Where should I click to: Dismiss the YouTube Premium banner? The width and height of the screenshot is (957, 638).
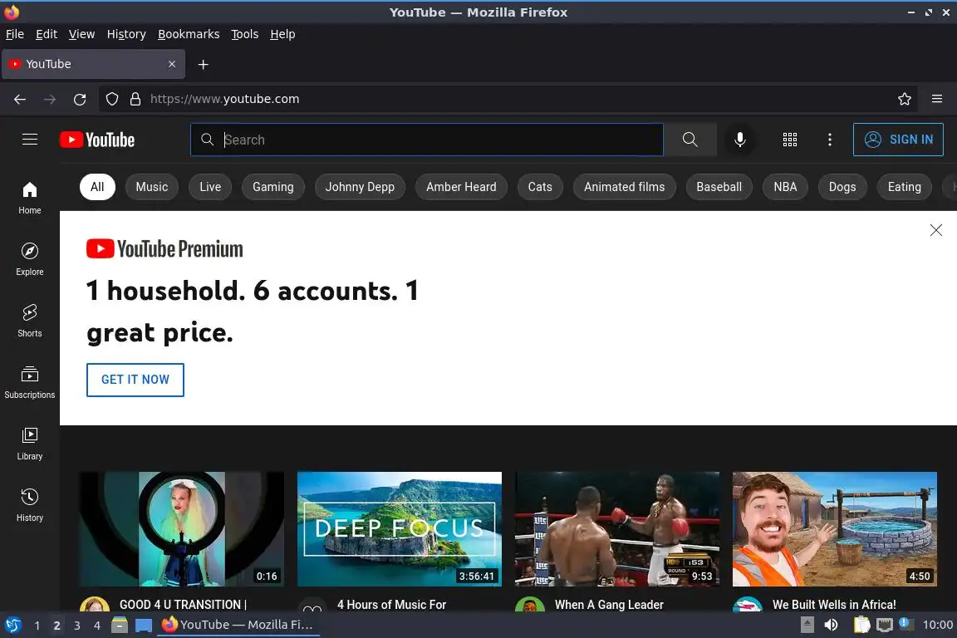(x=935, y=230)
